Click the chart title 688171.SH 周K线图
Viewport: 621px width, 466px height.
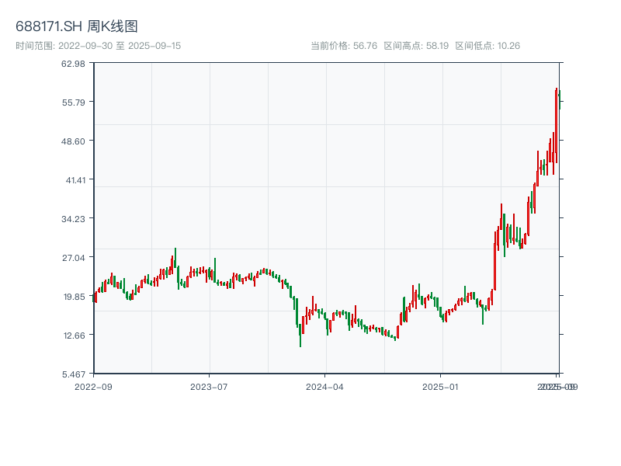77,26
